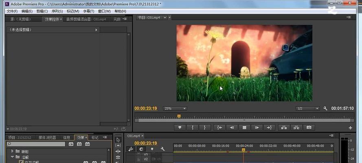362x163 pixels.
Task: Switch to the 标记 tab
Action: coord(95,138)
